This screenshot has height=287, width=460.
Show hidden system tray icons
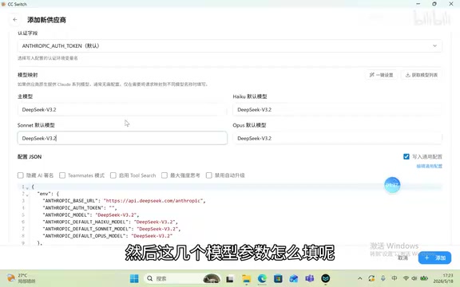point(360,278)
